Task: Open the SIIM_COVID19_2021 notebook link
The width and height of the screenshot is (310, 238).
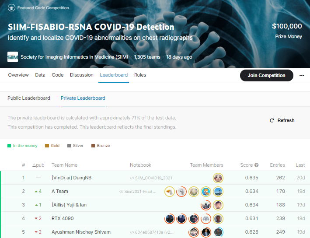Action: pyautogui.click(x=151, y=178)
